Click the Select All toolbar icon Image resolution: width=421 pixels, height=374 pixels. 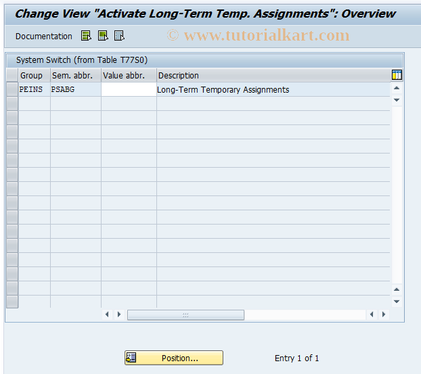tap(86, 36)
